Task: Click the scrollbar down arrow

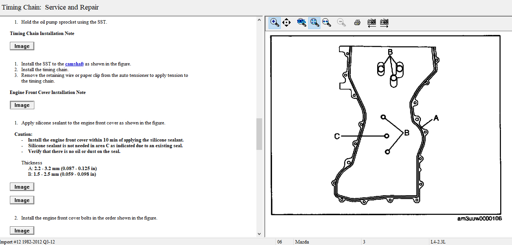Action: (259, 234)
